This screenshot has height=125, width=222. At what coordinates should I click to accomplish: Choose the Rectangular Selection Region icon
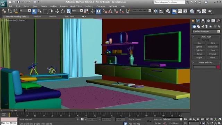[x=45, y=11]
